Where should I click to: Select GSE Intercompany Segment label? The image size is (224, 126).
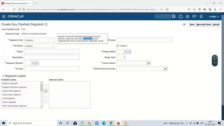pos(14,106)
